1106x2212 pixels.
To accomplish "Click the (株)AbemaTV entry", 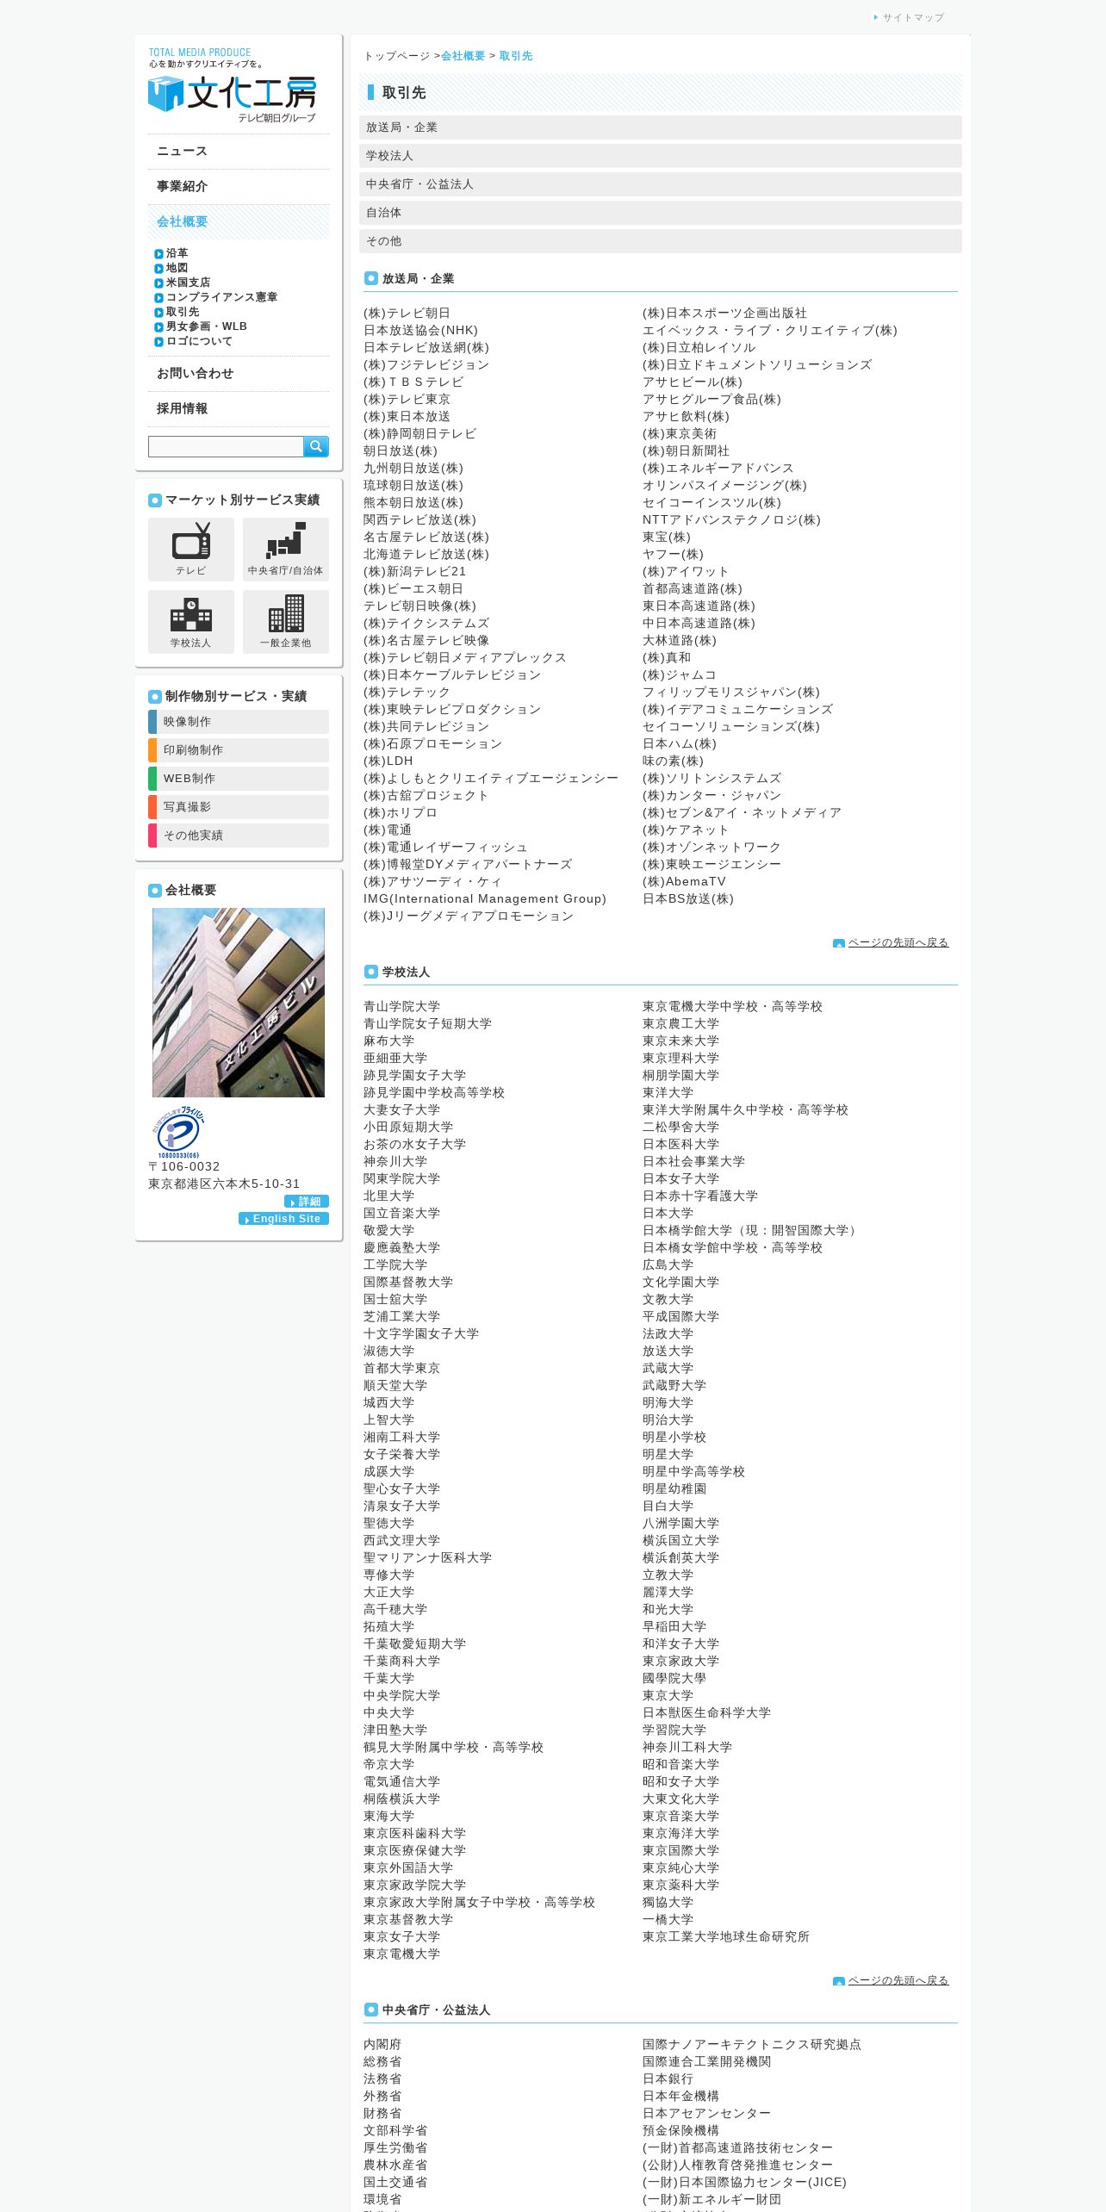I will [684, 882].
